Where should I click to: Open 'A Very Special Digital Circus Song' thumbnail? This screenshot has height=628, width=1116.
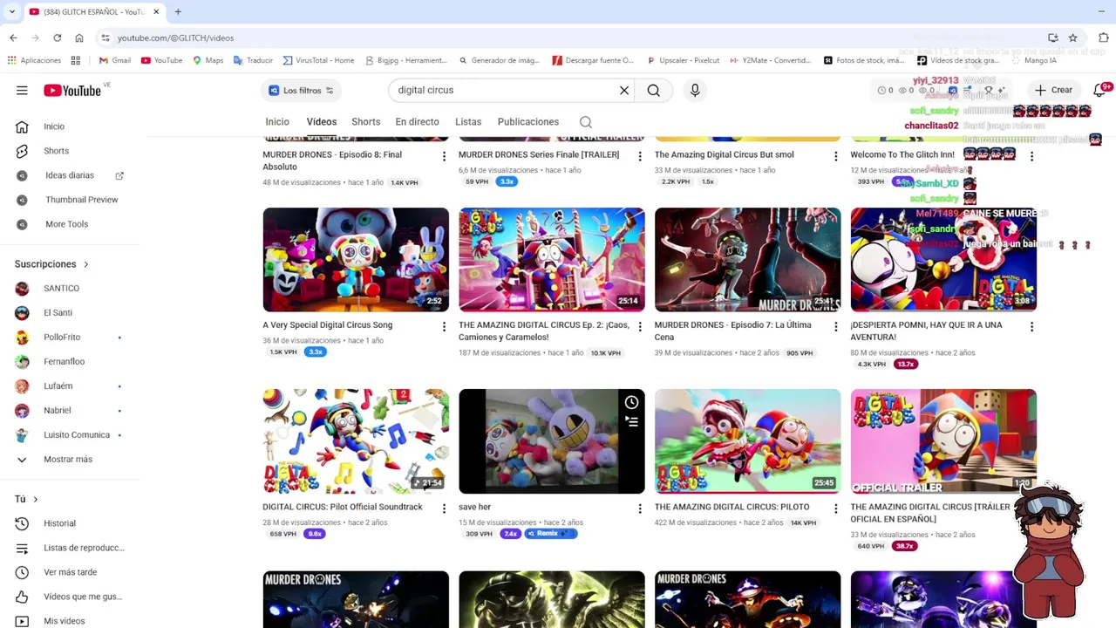(x=356, y=260)
